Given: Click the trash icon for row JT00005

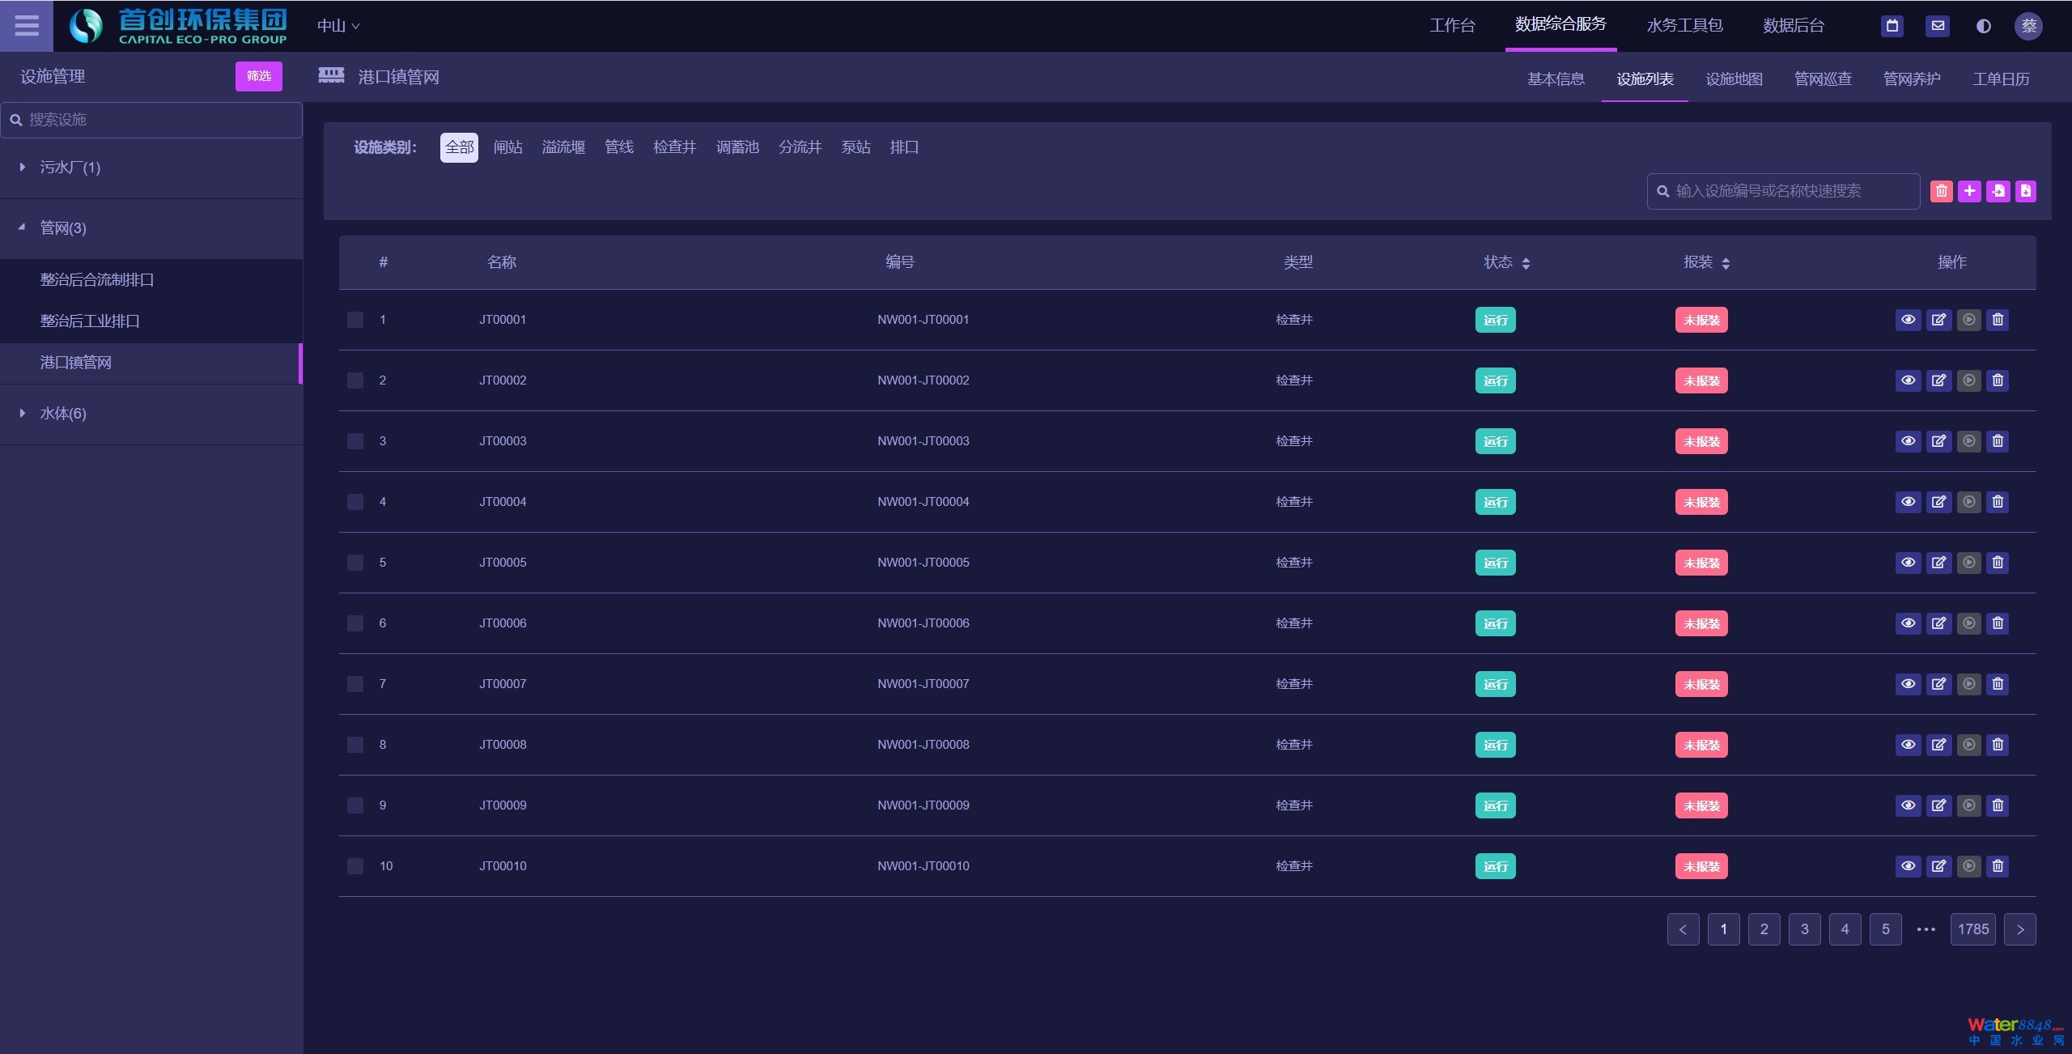Looking at the screenshot, I should tap(1998, 563).
